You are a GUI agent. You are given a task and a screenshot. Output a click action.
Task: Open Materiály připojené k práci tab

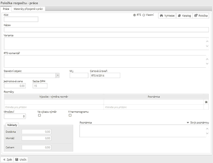[28, 9]
